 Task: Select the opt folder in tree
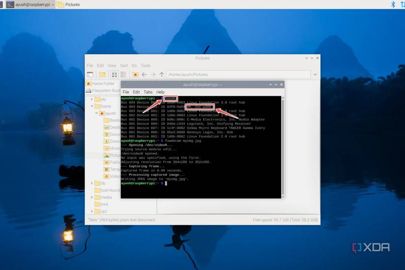click(101, 211)
